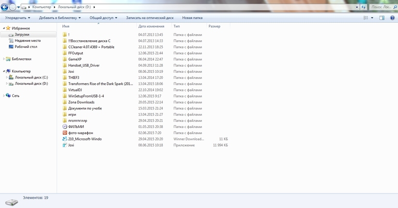Select the WinSetupFromUSB-1-4 folder icon

pos(65,96)
